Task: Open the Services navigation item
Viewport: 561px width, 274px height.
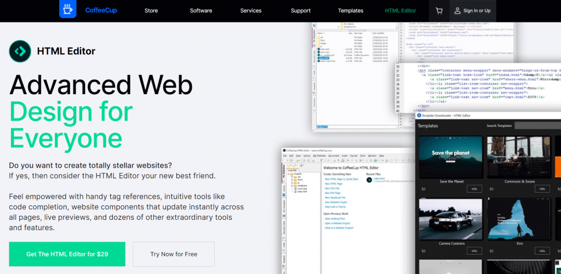Action: 251,11
